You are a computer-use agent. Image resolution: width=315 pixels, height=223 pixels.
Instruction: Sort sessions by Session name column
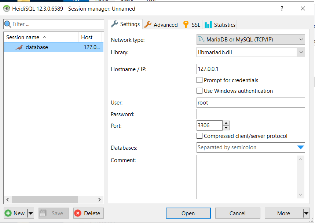tap(41, 37)
